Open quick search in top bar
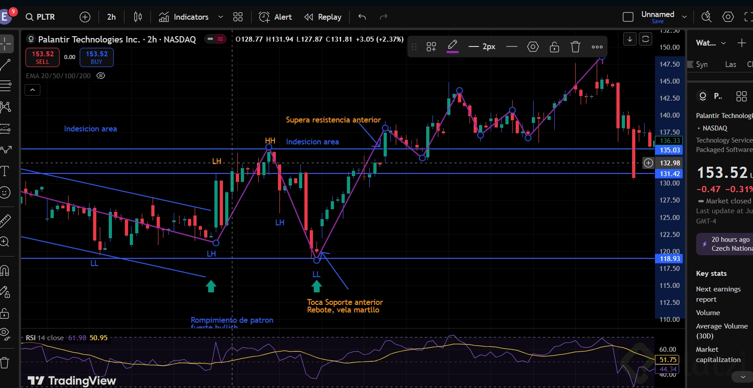 pos(706,17)
